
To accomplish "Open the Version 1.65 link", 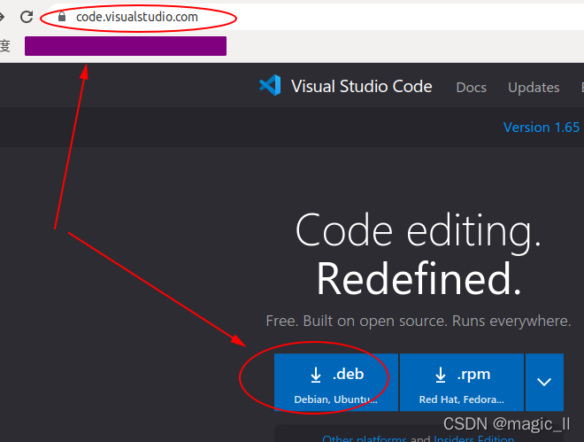I will 542,128.
